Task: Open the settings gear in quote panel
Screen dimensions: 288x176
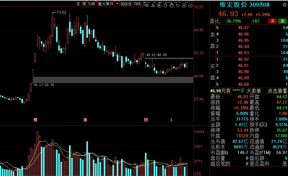Action: 284,5
